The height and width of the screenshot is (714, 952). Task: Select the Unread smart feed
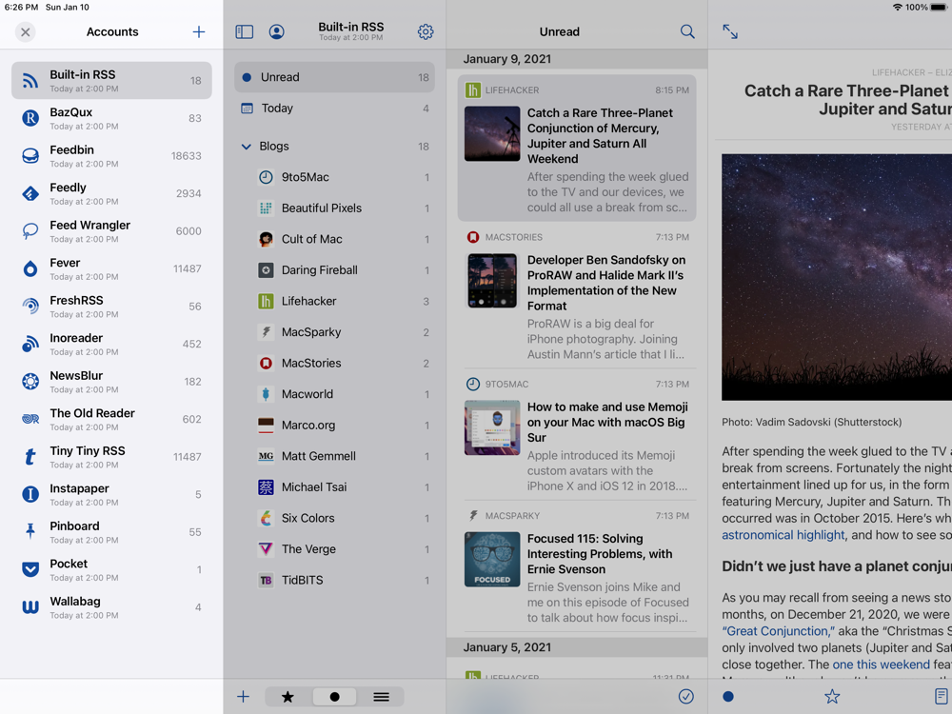334,77
